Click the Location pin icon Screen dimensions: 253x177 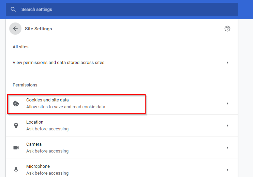coord(16,126)
